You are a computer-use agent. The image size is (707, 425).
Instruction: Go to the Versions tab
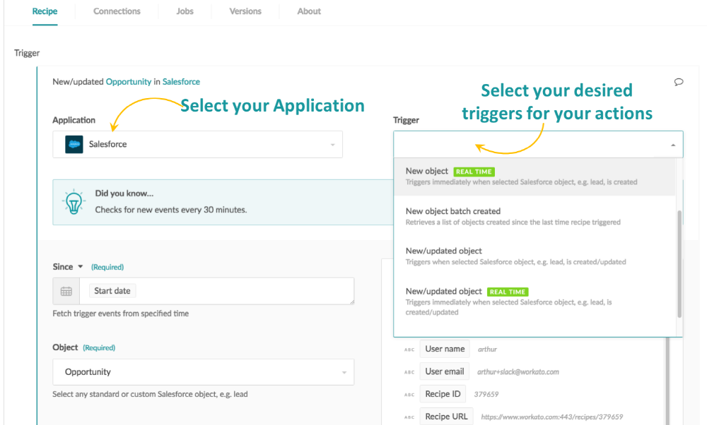(x=245, y=11)
